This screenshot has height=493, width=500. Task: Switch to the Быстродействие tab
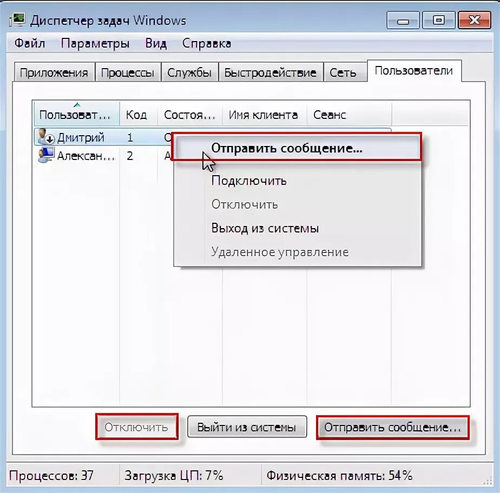click(271, 72)
